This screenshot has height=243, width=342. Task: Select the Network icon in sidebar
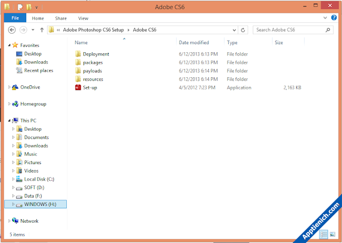tap(15, 221)
